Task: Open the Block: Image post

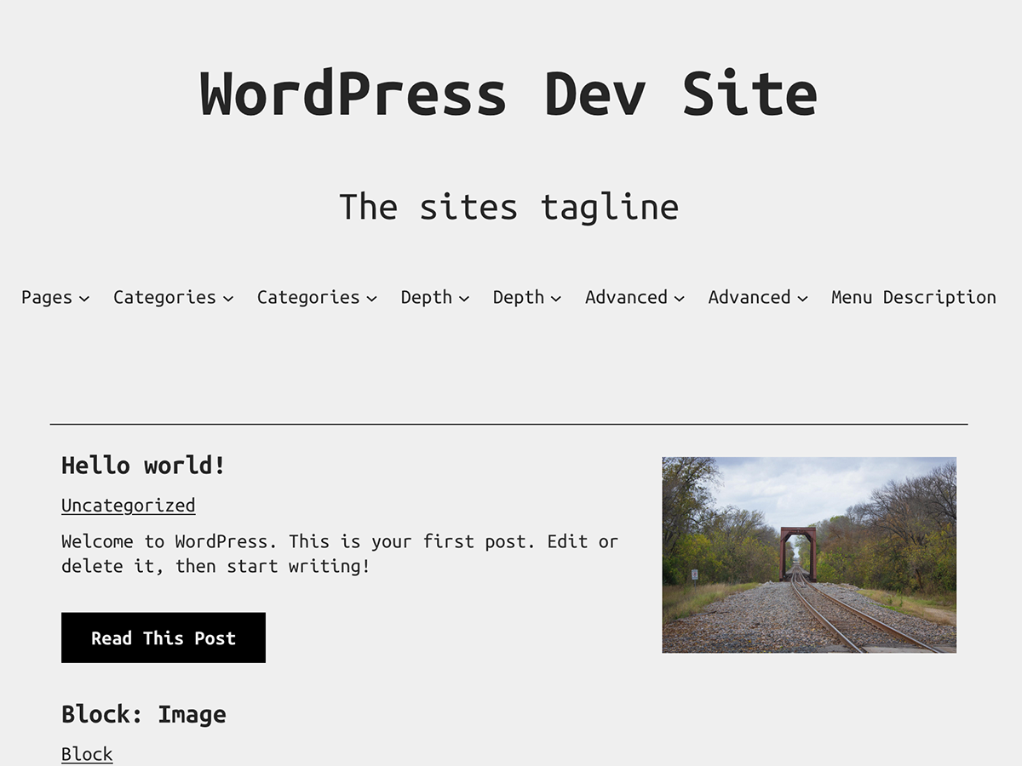Action: [143, 715]
